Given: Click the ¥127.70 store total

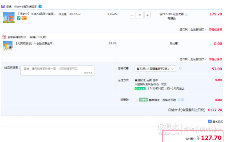Looking at the screenshot, I should [215, 110].
